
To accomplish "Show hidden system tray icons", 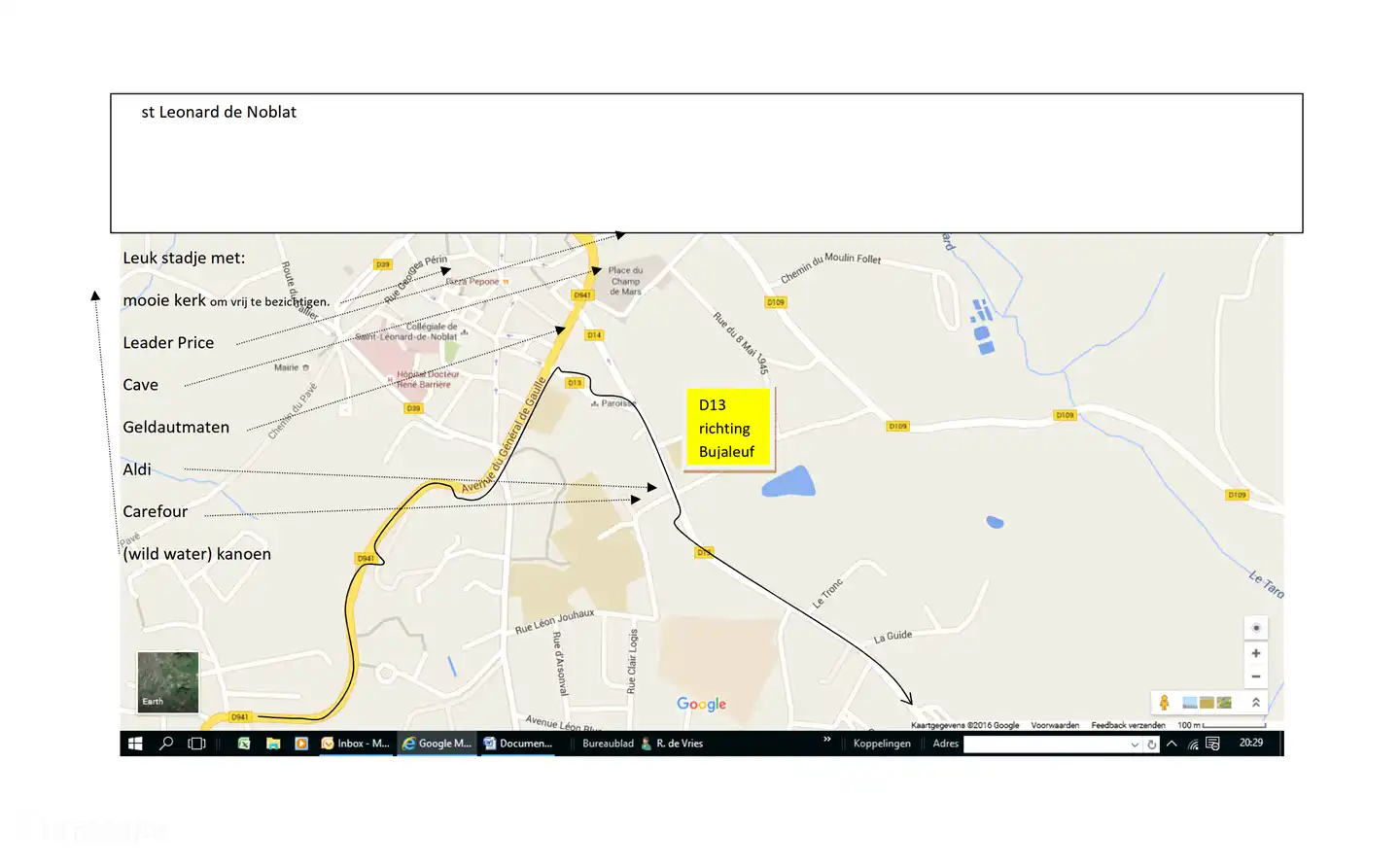I will 1172,744.
